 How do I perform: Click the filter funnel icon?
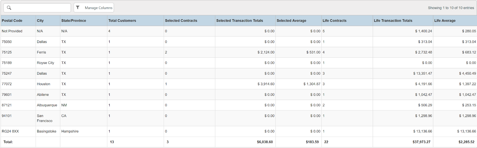point(78,8)
